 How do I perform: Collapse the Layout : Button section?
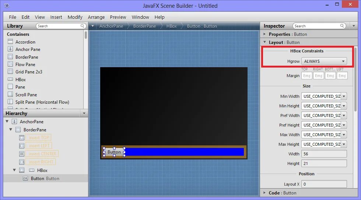click(264, 42)
